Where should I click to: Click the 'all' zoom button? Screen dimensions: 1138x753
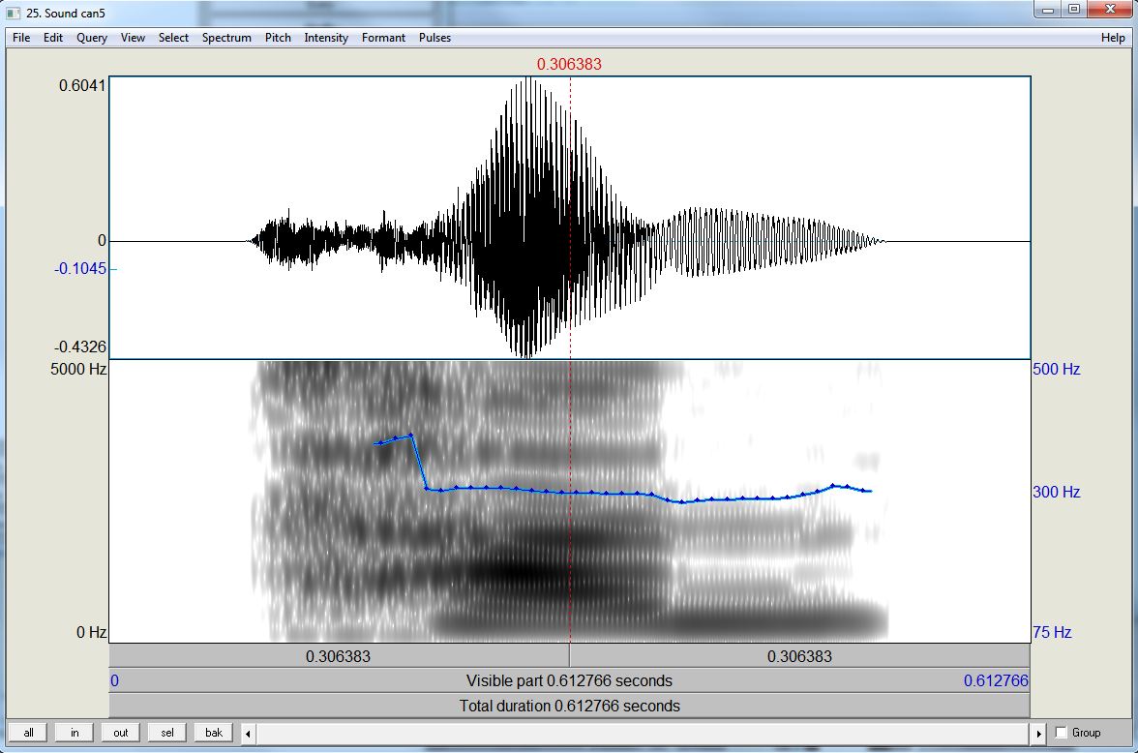pyautogui.click(x=28, y=733)
